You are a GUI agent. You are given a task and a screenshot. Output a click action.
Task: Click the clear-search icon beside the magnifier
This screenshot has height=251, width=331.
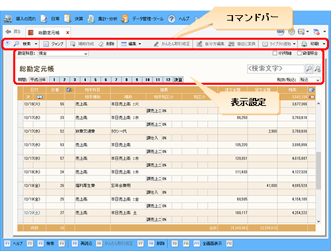[x=317, y=69]
